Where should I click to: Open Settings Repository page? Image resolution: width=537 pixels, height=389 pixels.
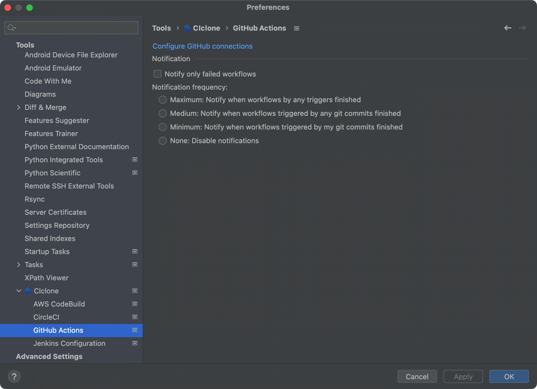(57, 225)
